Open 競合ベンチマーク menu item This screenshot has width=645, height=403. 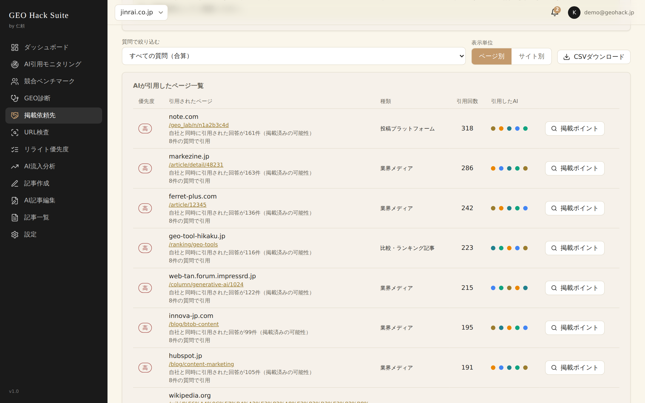tap(54, 81)
